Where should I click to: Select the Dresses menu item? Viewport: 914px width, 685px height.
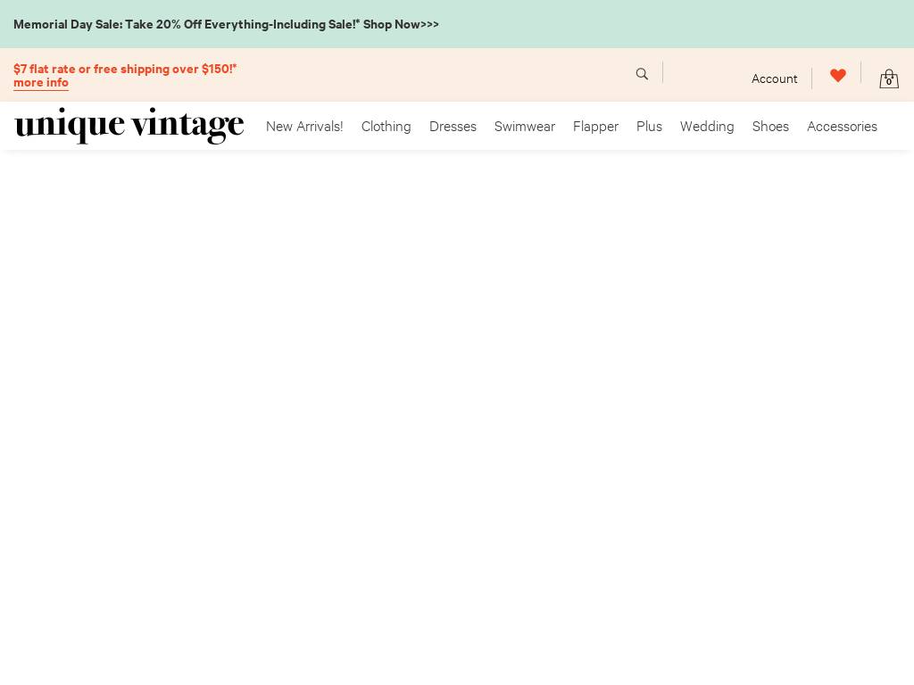click(453, 127)
